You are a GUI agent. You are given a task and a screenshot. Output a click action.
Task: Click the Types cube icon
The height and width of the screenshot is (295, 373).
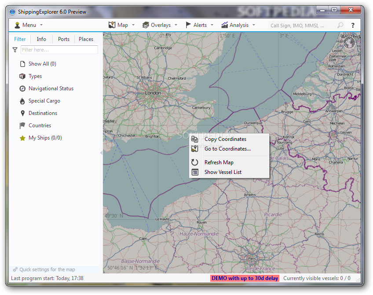click(22, 76)
